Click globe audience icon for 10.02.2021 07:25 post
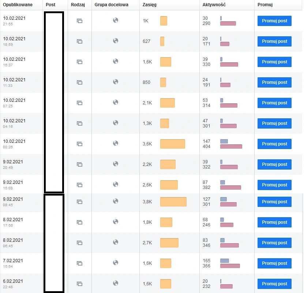 [116, 102]
